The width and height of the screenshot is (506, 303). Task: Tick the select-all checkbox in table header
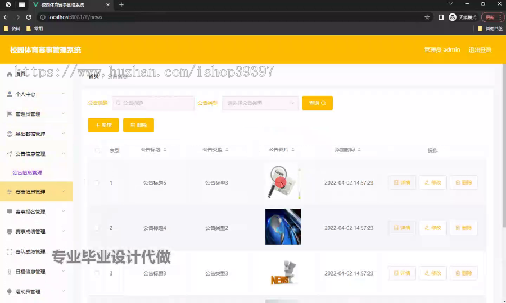tap(97, 150)
